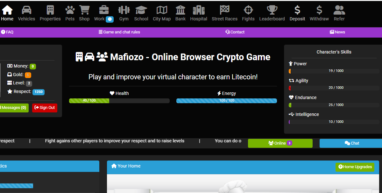The height and width of the screenshot is (193, 382).
Task: Click the Online players button
Action: coord(280,143)
